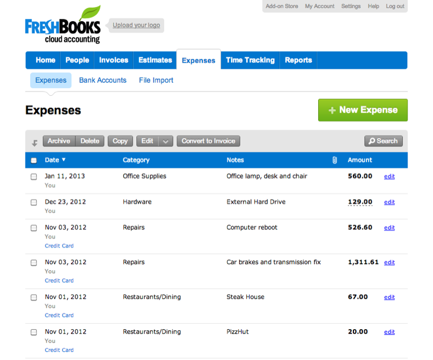Click the paperclip attachment column header
Screen dimensions: 433x360
(x=334, y=160)
